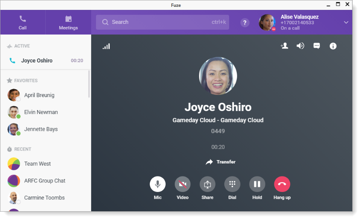Click April Breunig's avatar
The image size is (361, 220).
14,95
